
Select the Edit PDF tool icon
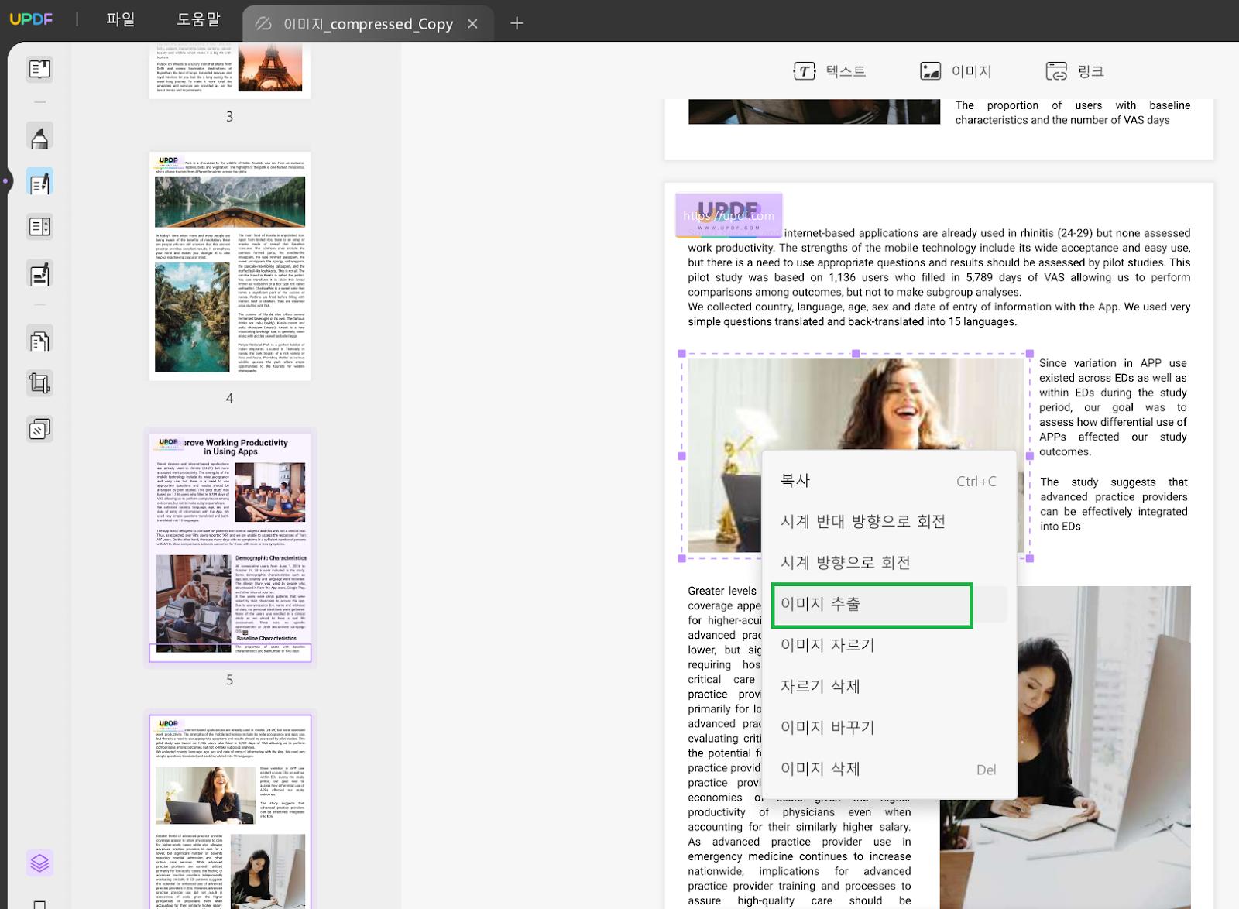coord(39,182)
